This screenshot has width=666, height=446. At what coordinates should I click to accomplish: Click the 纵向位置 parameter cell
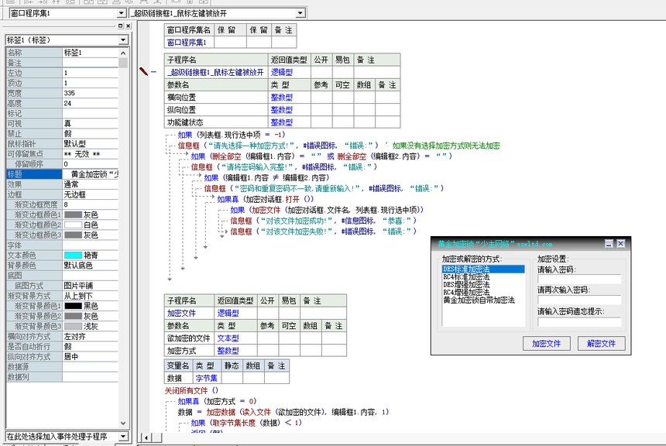216,110
